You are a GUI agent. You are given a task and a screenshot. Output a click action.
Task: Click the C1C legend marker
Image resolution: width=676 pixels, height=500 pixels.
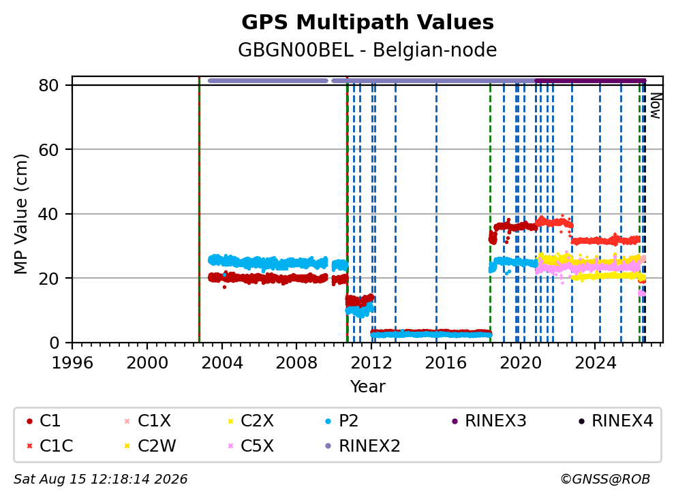29,446
